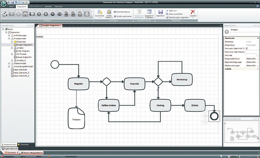Select the rounded rectangle activity shape tool

[x=12, y=14]
